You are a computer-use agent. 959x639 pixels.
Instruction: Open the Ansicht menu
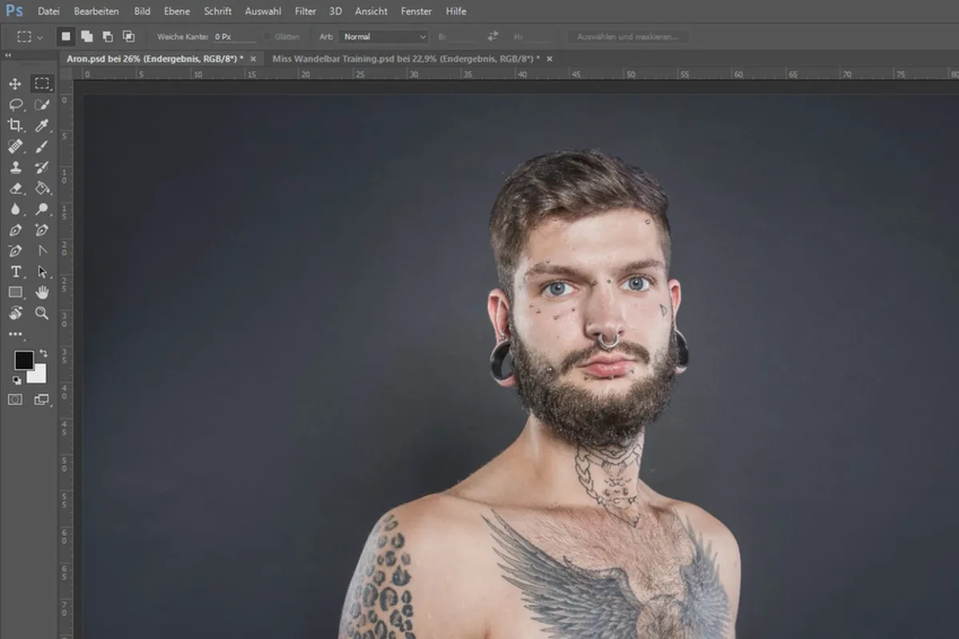tap(371, 11)
